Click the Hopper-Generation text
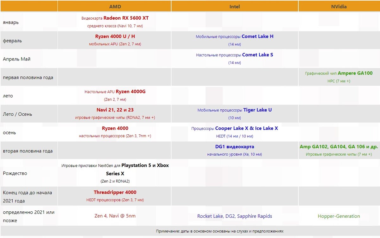The width and height of the screenshot is (380, 238). pos(339,216)
